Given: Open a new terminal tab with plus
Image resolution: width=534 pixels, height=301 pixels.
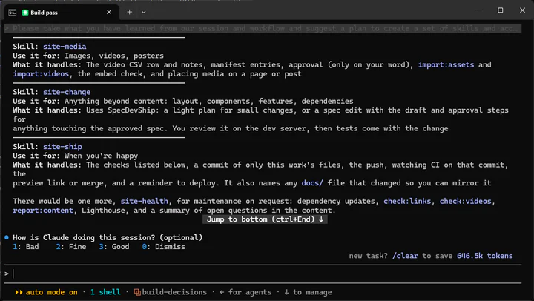Looking at the screenshot, I should (x=129, y=13).
